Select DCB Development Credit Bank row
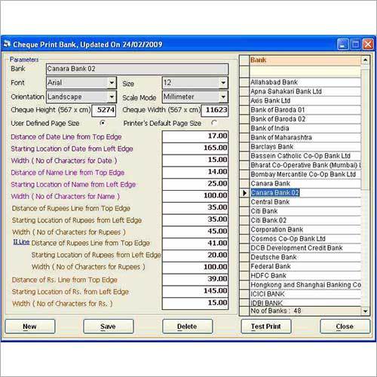 tap(305, 248)
